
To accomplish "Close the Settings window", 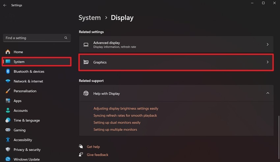I will [x=274, y=3].
